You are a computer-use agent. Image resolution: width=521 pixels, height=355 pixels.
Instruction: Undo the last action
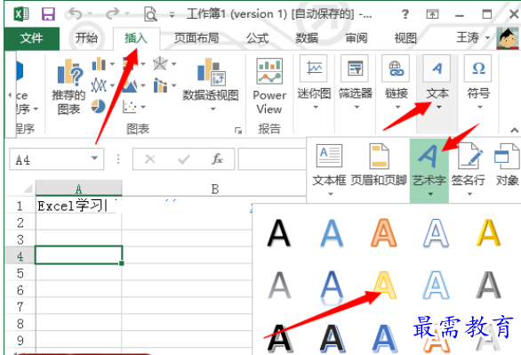[x=75, y=14]
